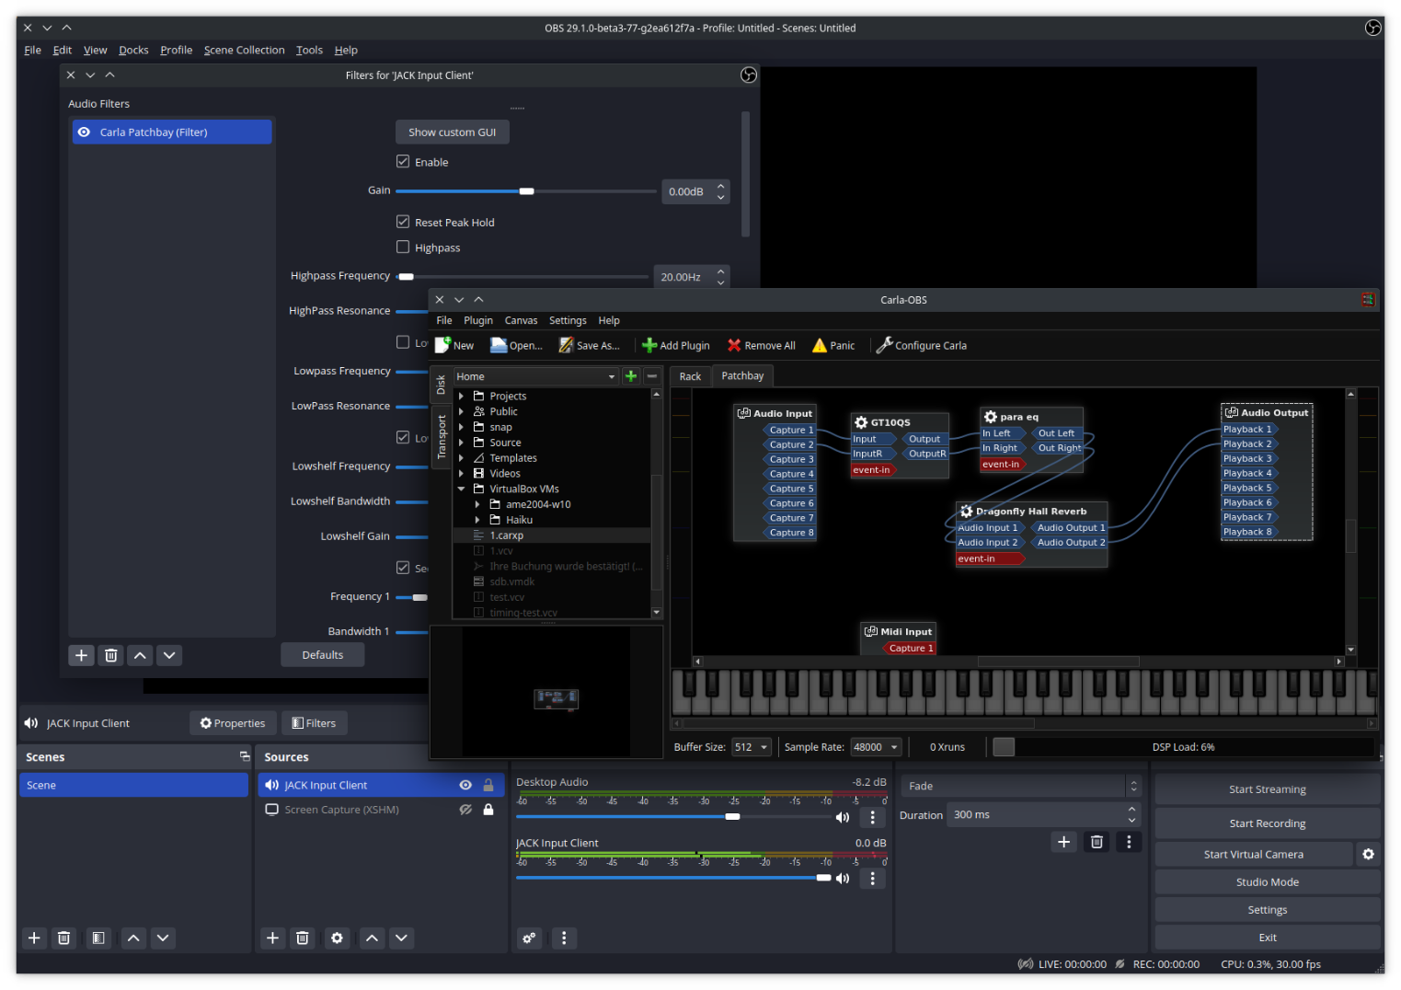Click Start Recording
The width and height of the screenshot is (1401, 990).
[1268, 823]
